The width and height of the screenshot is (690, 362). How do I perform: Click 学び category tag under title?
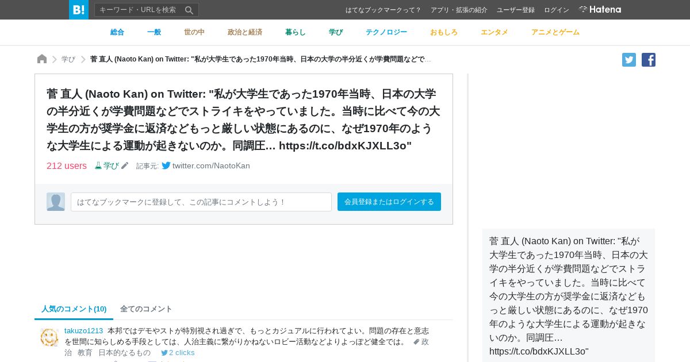click(111, 165)
